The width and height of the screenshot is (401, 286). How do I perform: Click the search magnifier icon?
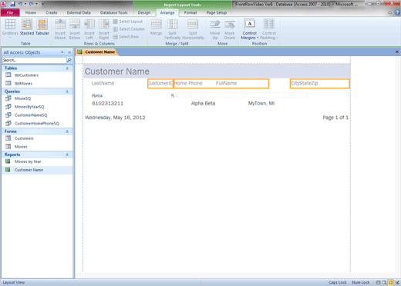(69, 60)
